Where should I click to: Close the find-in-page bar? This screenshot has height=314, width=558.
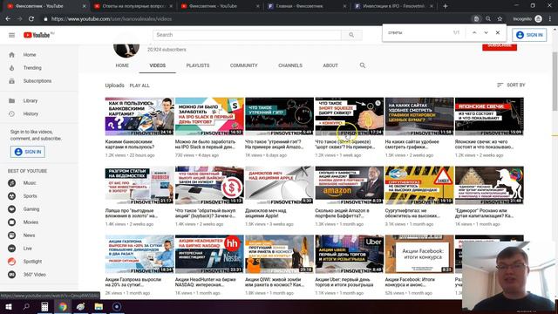498,32
